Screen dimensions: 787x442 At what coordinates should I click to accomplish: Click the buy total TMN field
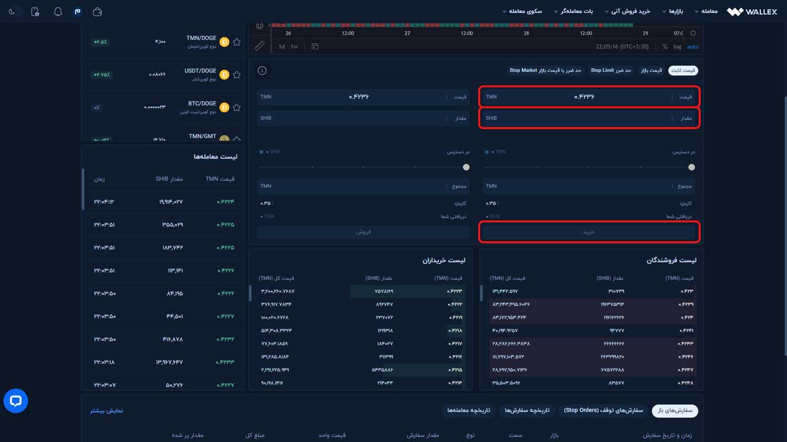click(x=589, y=186)
